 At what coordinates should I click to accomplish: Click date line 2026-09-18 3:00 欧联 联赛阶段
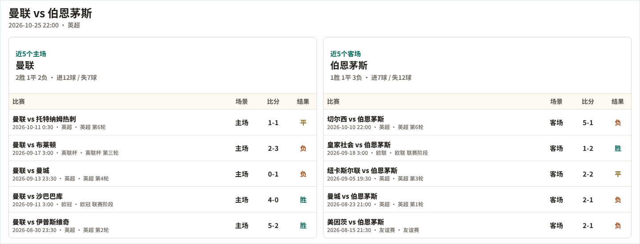(377, 153)
